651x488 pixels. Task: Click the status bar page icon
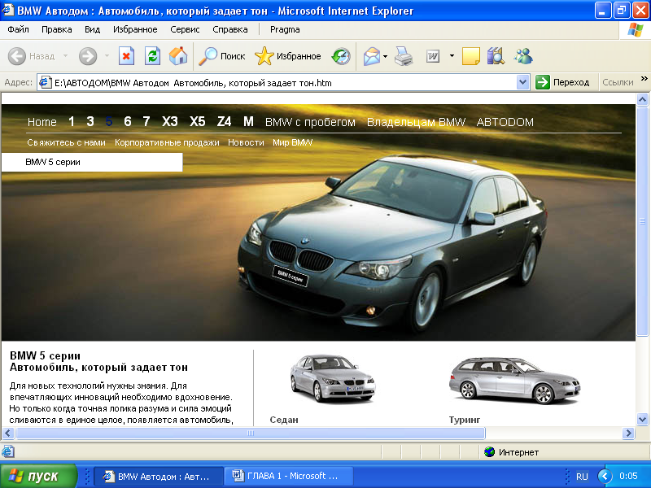[8, 452]
